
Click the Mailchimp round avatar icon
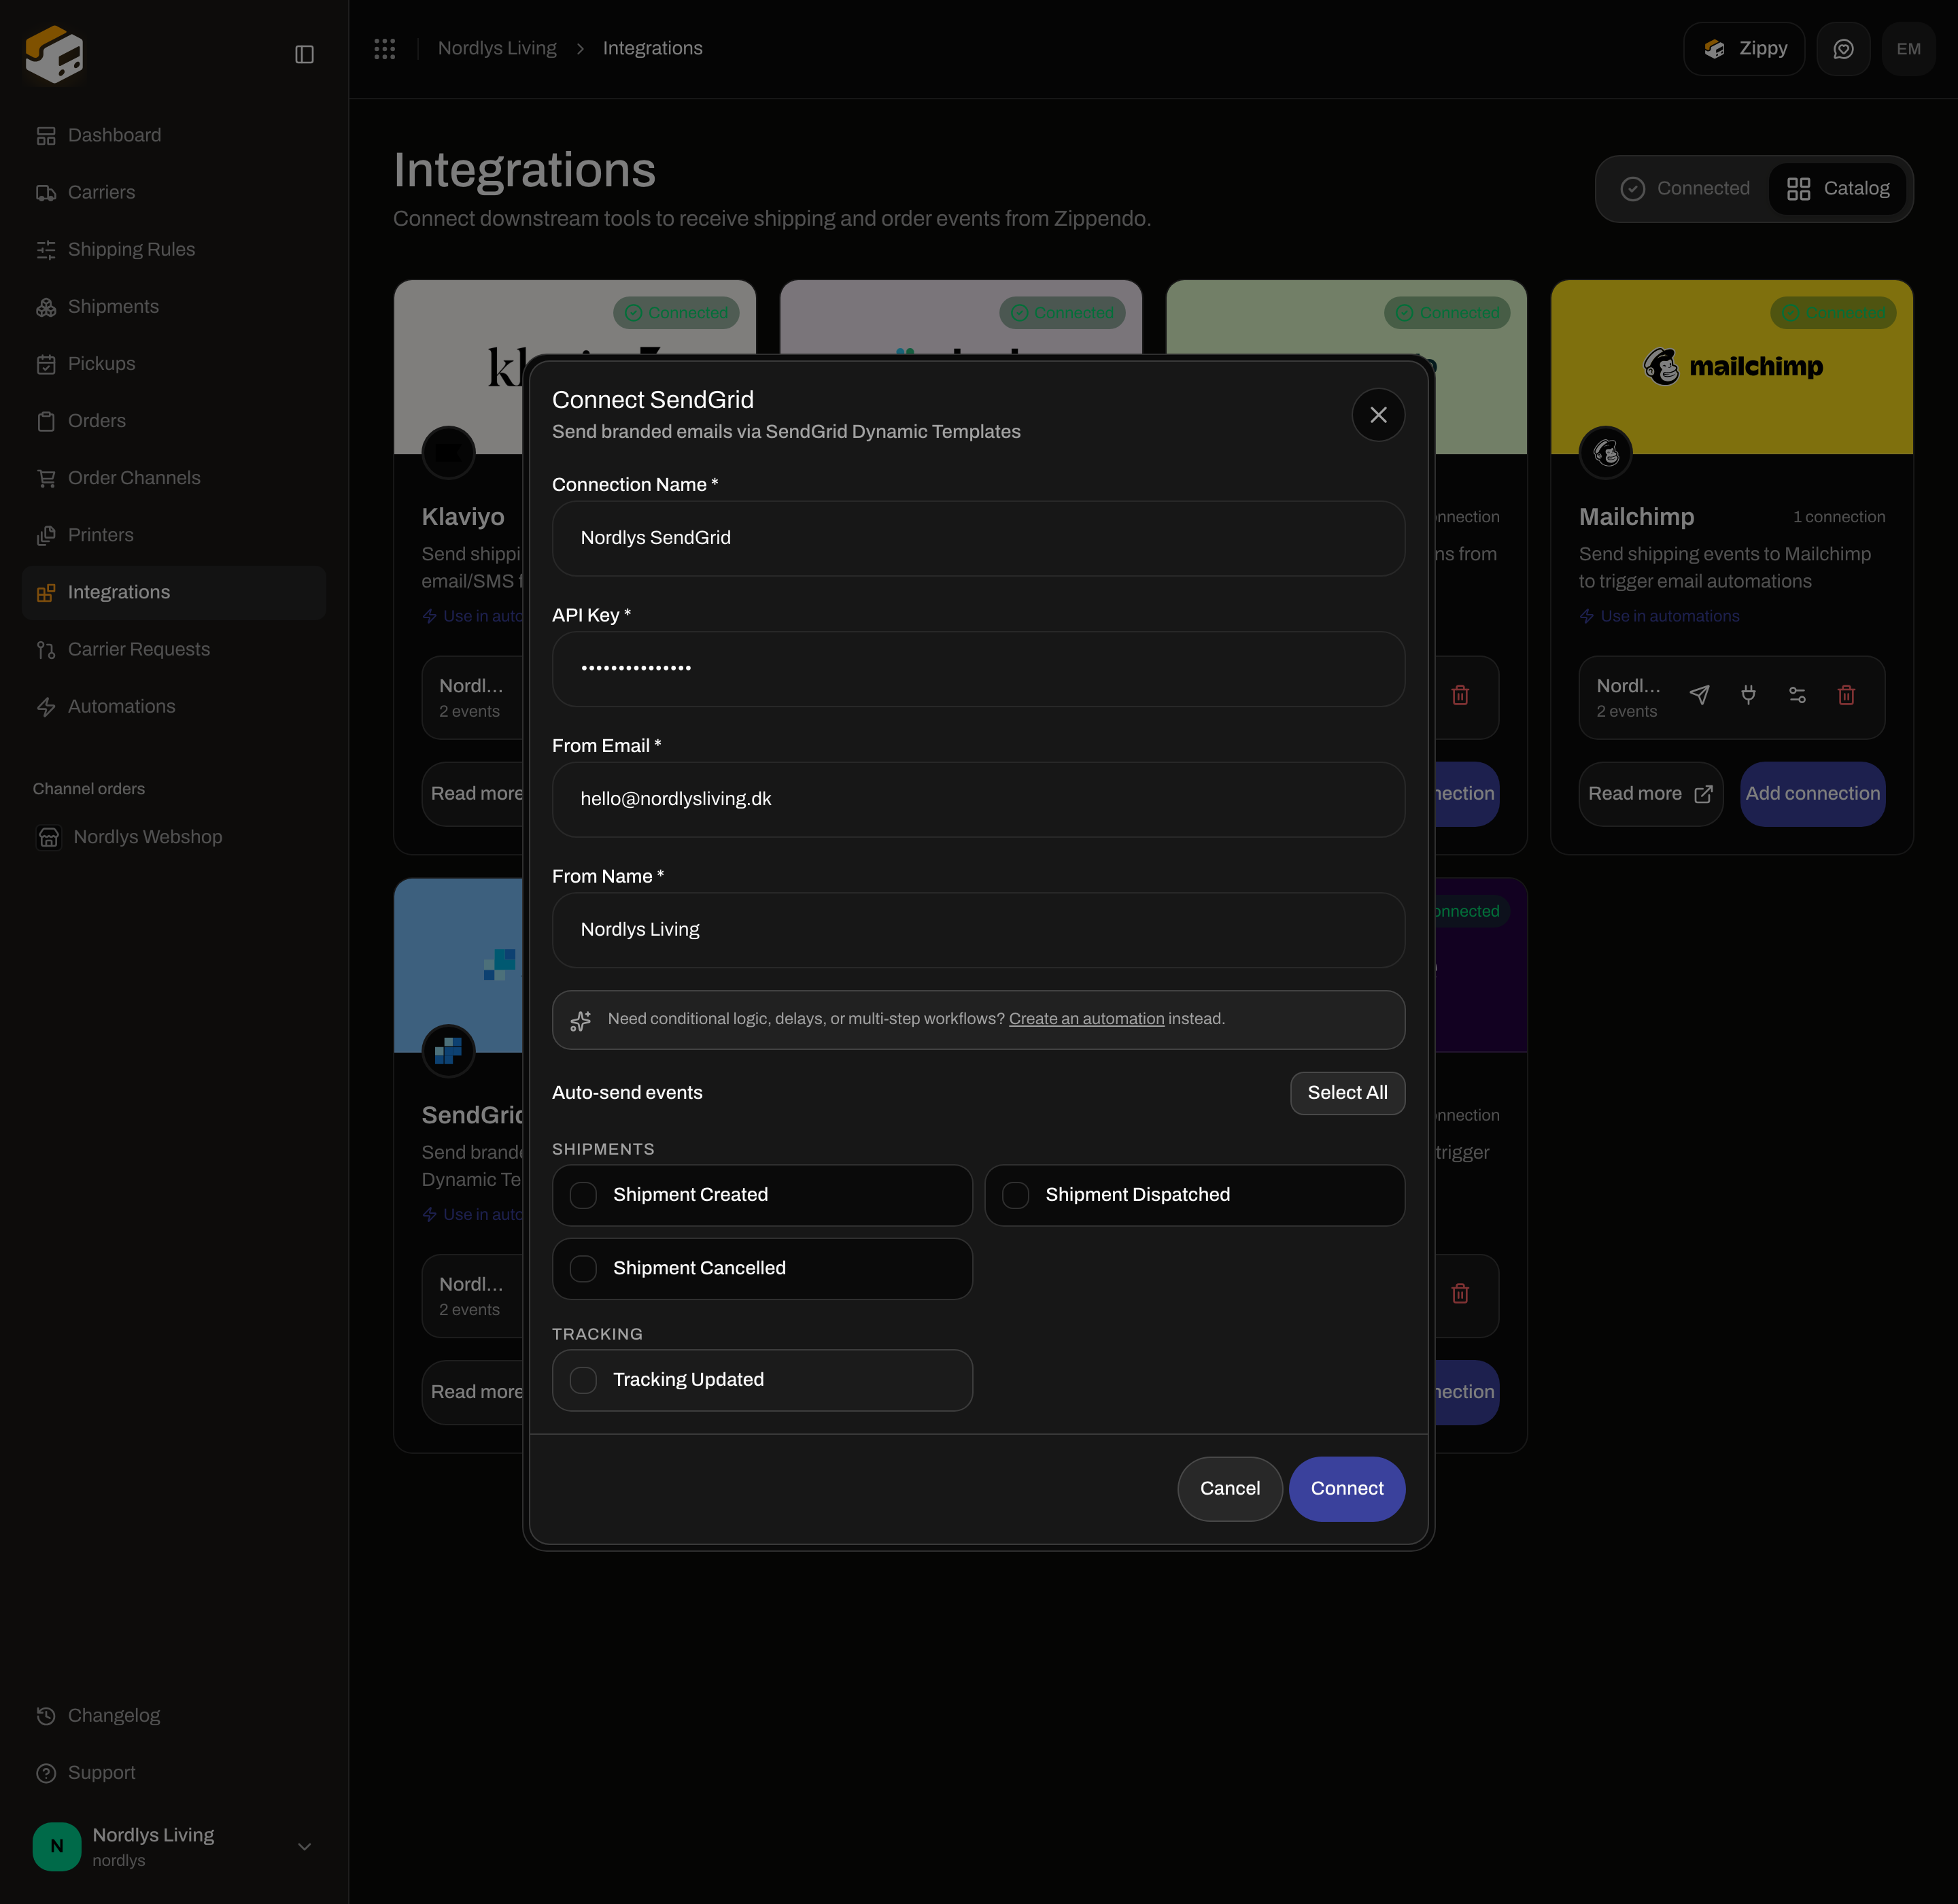tap(1605, 453)
